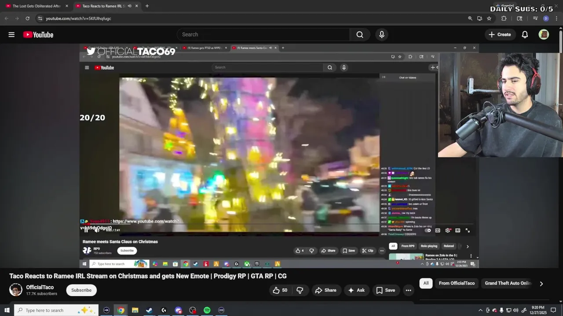The image size is (563, 316).
Task: Select the All filter chip
Action: coord(426,283)
